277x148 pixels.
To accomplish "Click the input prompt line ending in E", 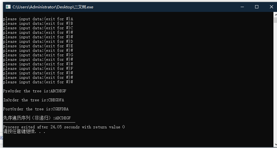I will 38,46.
